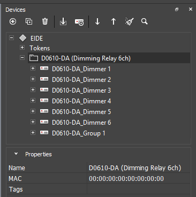Click the Clean up broom icon
The width and height of the screenshot is (196, 197).
click(129, 21)
